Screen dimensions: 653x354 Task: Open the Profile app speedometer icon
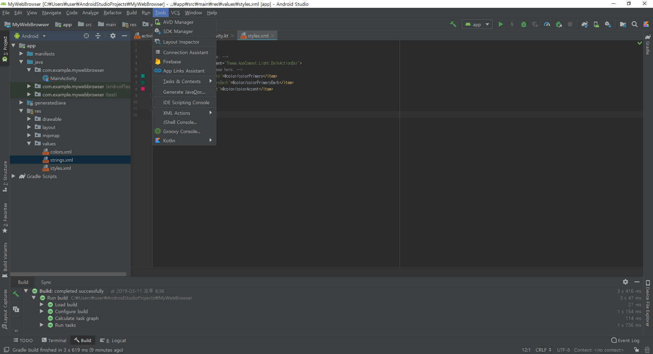click(x=547, y=24)
